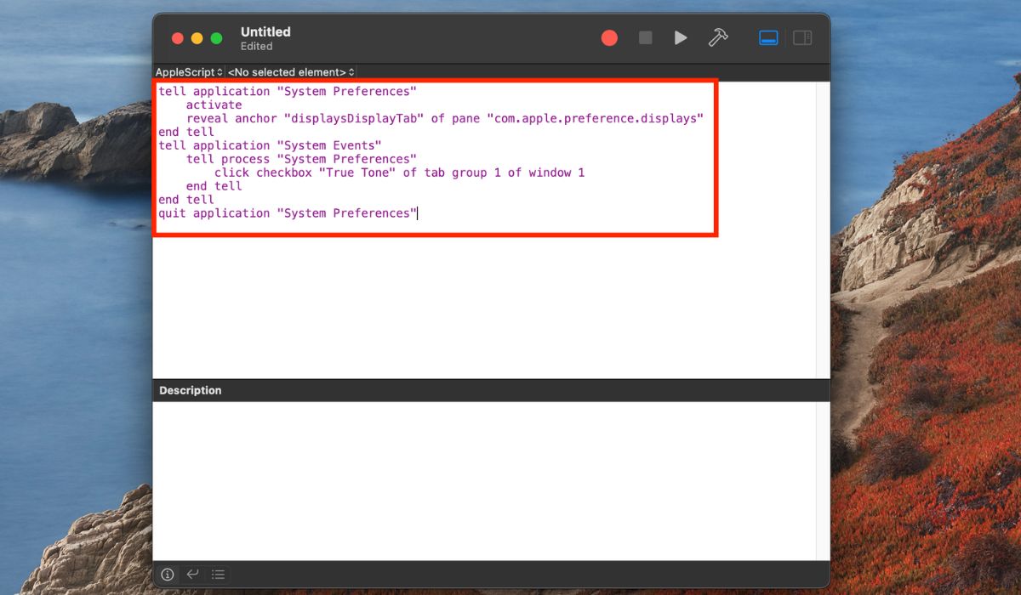Image resolution: width=1021 pixels, height=595 pixels.
Task: Click the Result return-arrow icon
Action: 193,575
